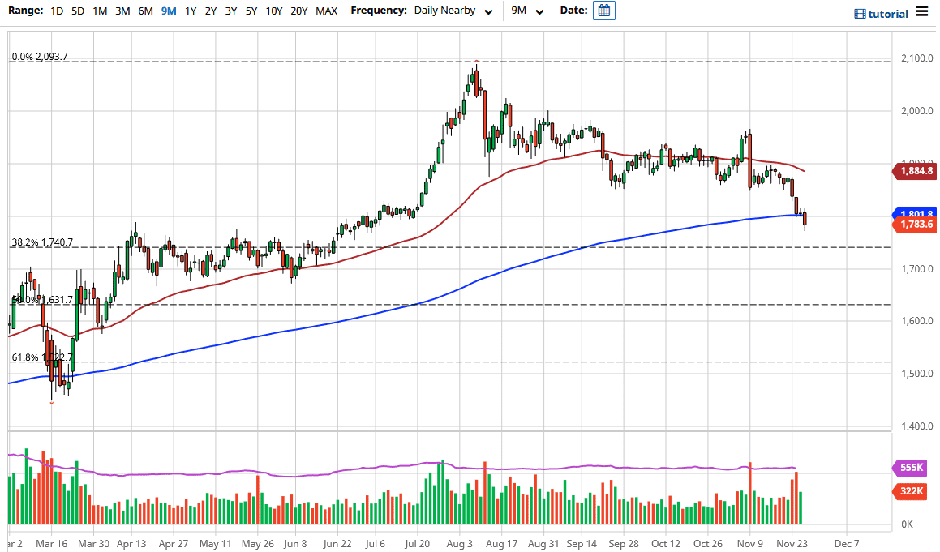Viewport: 940px width, 552px height.
Task: Open the hamburger menu icon
Action: click(x=922, y=11)
